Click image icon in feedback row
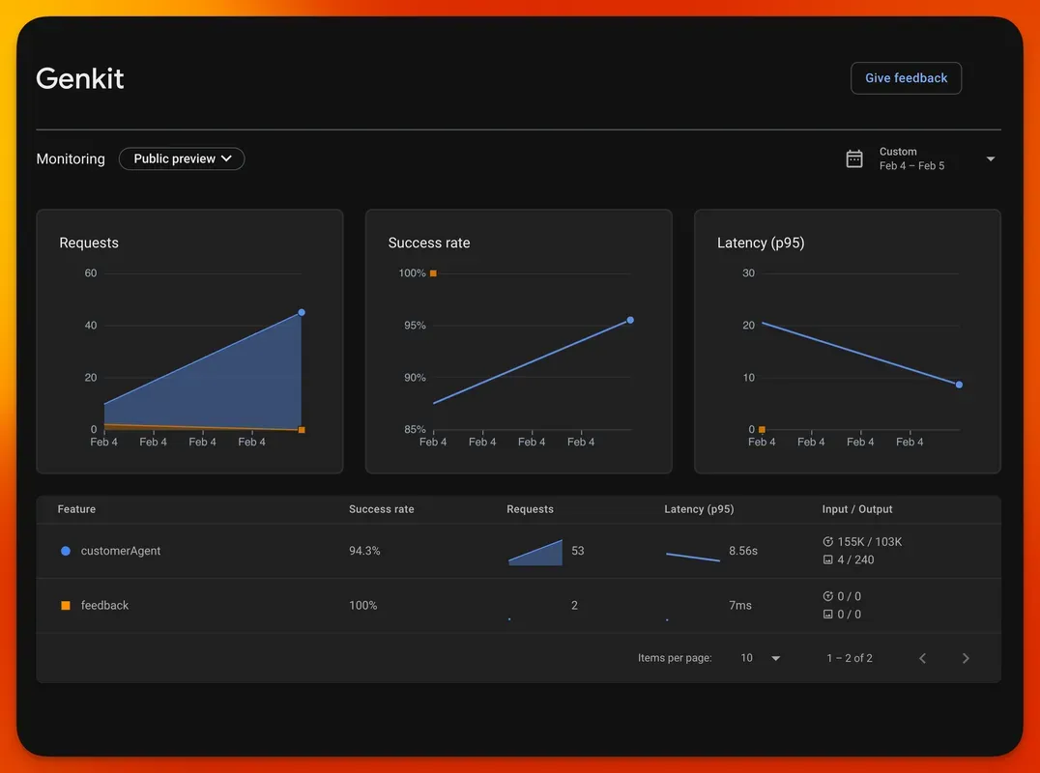 [x=827, y=614]
